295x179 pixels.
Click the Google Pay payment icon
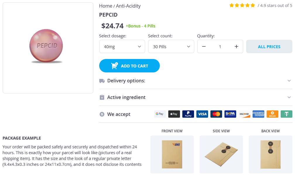[160, 114]
